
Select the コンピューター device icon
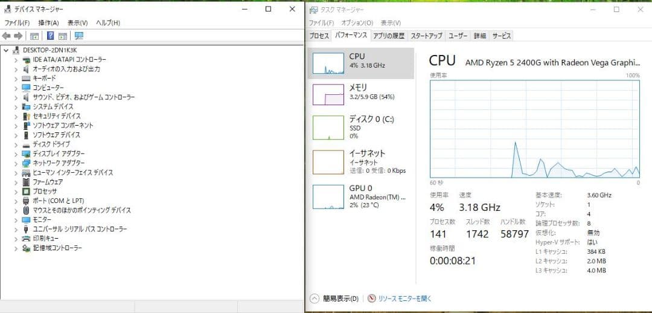tap(26, 88)
